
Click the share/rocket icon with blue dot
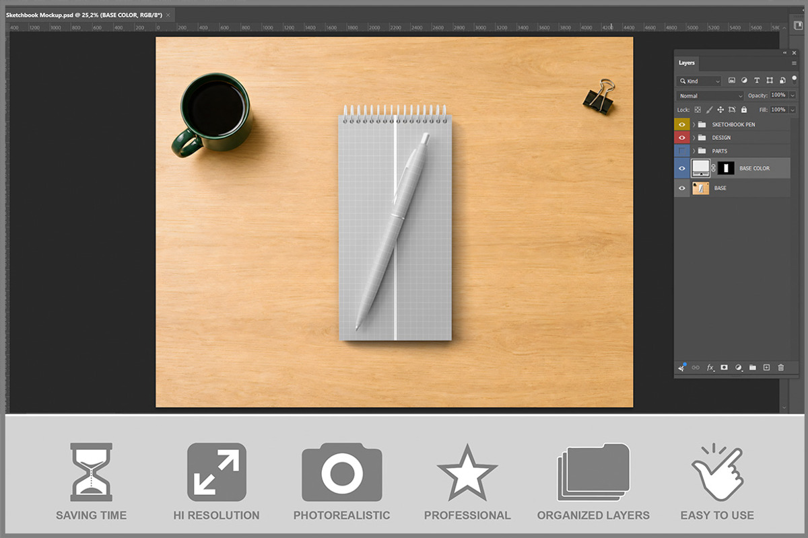click(681, 367)
